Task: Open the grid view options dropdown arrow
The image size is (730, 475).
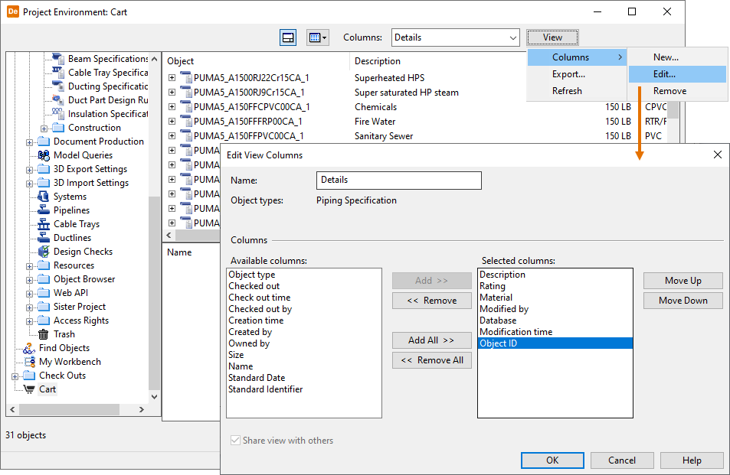Action: pos(325,37)
